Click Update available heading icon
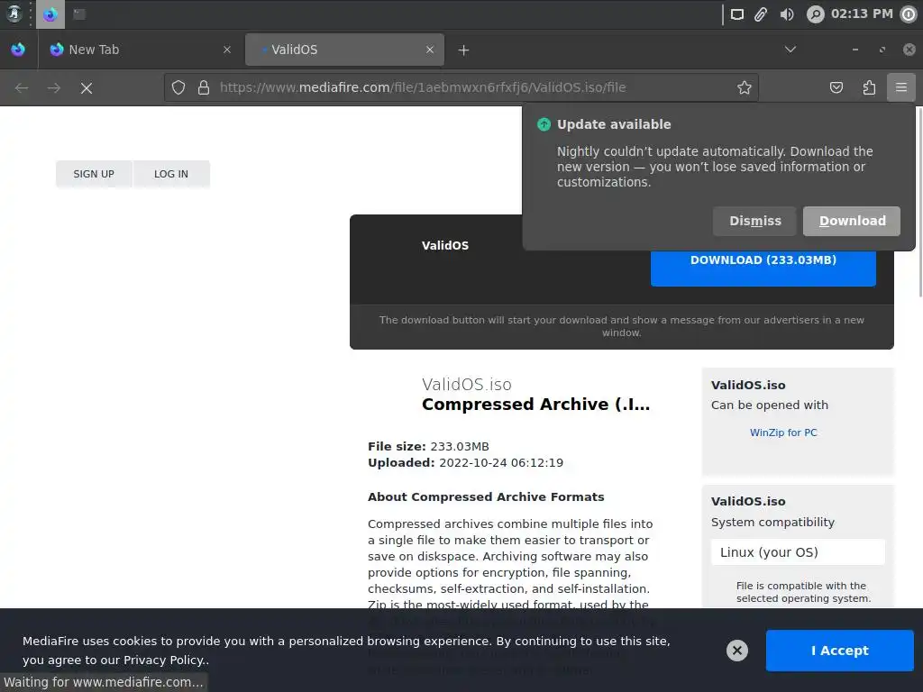Image resolution: width=923 pixels, height=692 pixels. [544, 124]
